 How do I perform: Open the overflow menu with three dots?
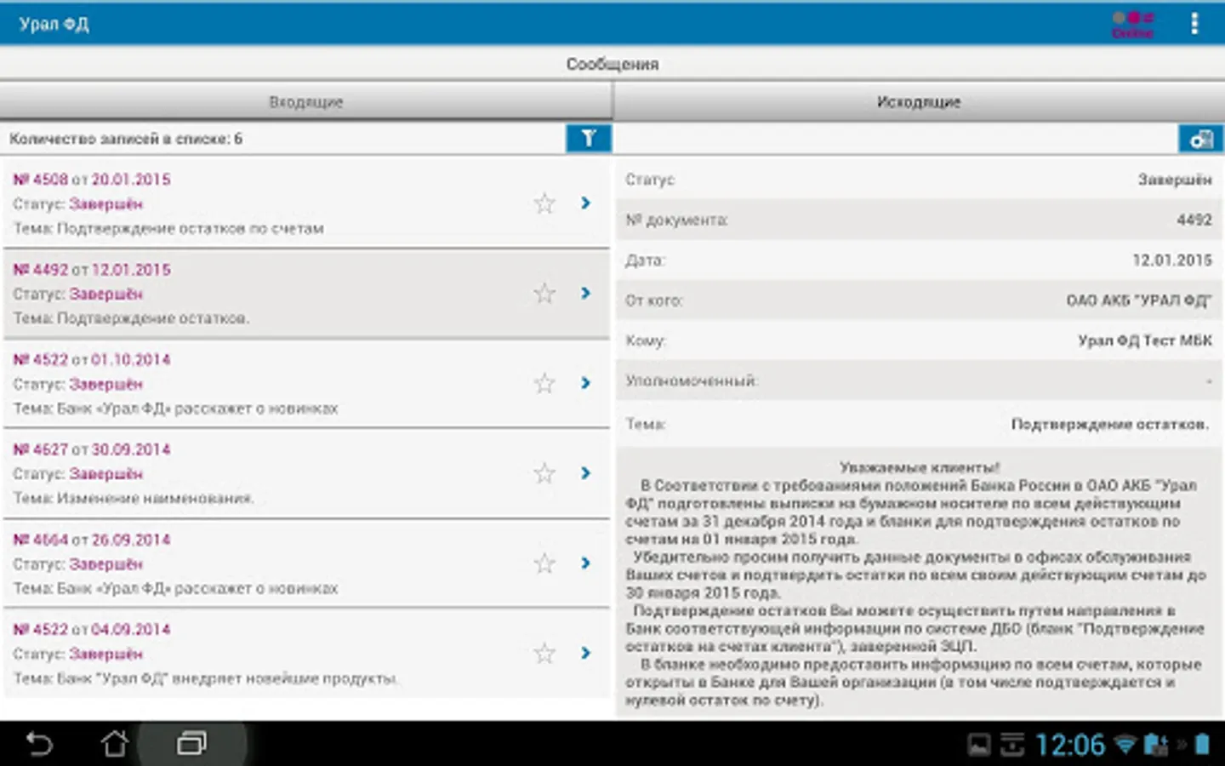(1194, 24)
